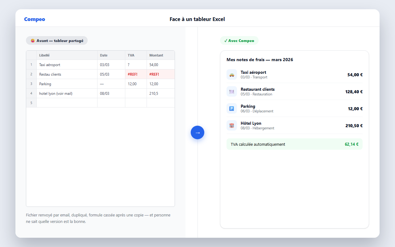Viewport: 395px width, 247px height.
Task: Click the 210,5 amount cell
Action: click(161, 94)
